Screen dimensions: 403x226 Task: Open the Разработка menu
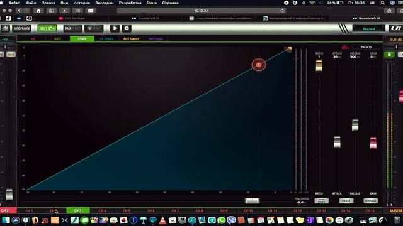click(130, 3)
